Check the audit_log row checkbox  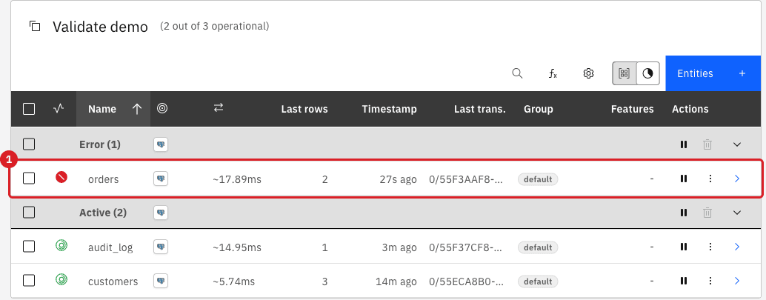point(29,247)
